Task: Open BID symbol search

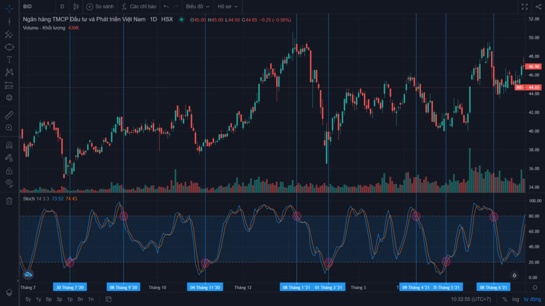Action: (28, 6)
